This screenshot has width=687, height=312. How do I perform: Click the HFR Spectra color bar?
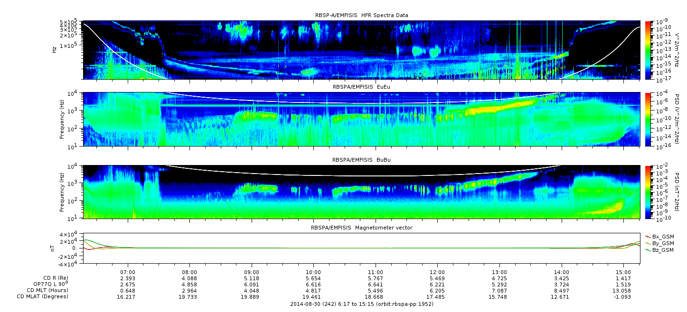click(648, 49)
